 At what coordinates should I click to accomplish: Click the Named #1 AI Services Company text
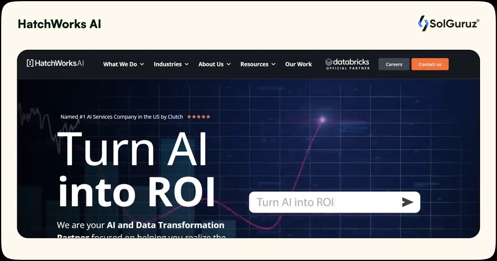122,117
